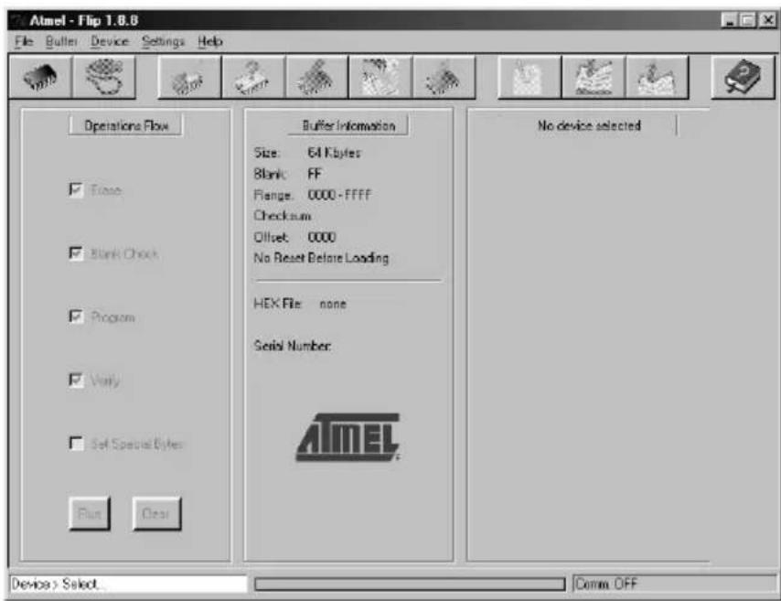Click the Run button

[x=90, y=513]
